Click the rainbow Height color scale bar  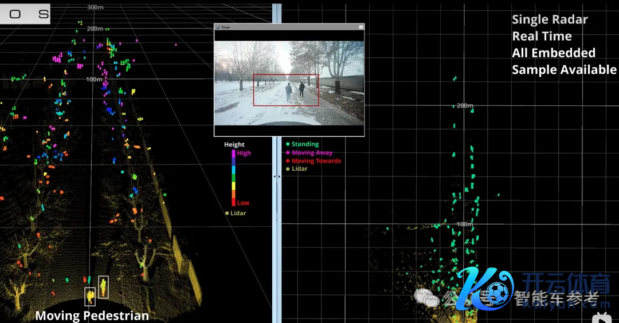point(233,178)
